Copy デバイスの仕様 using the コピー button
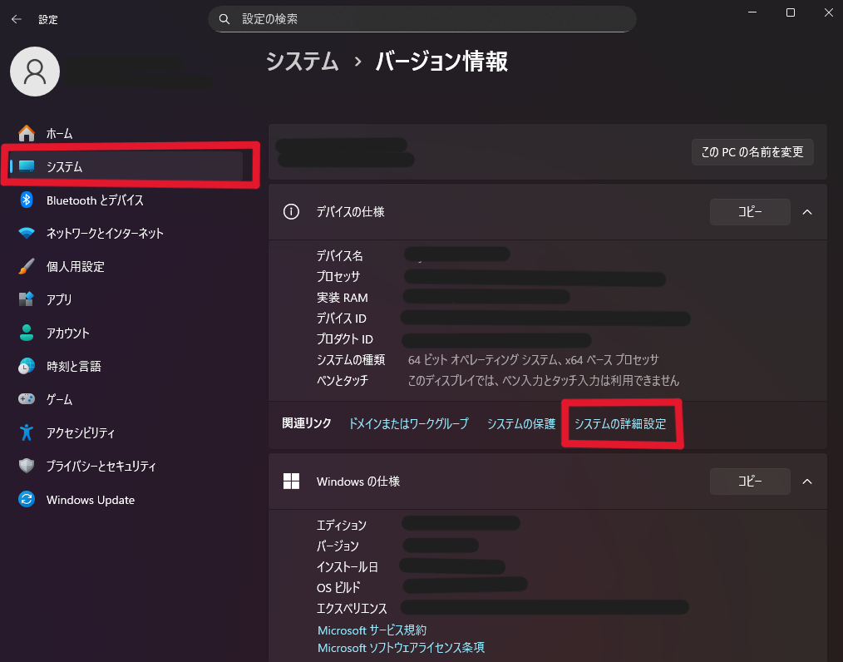This screenshot has width=843, height=662. 749,212
